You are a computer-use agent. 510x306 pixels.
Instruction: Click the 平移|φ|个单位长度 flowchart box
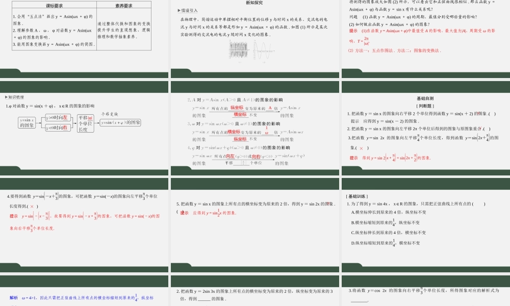(x=85, y=123)
